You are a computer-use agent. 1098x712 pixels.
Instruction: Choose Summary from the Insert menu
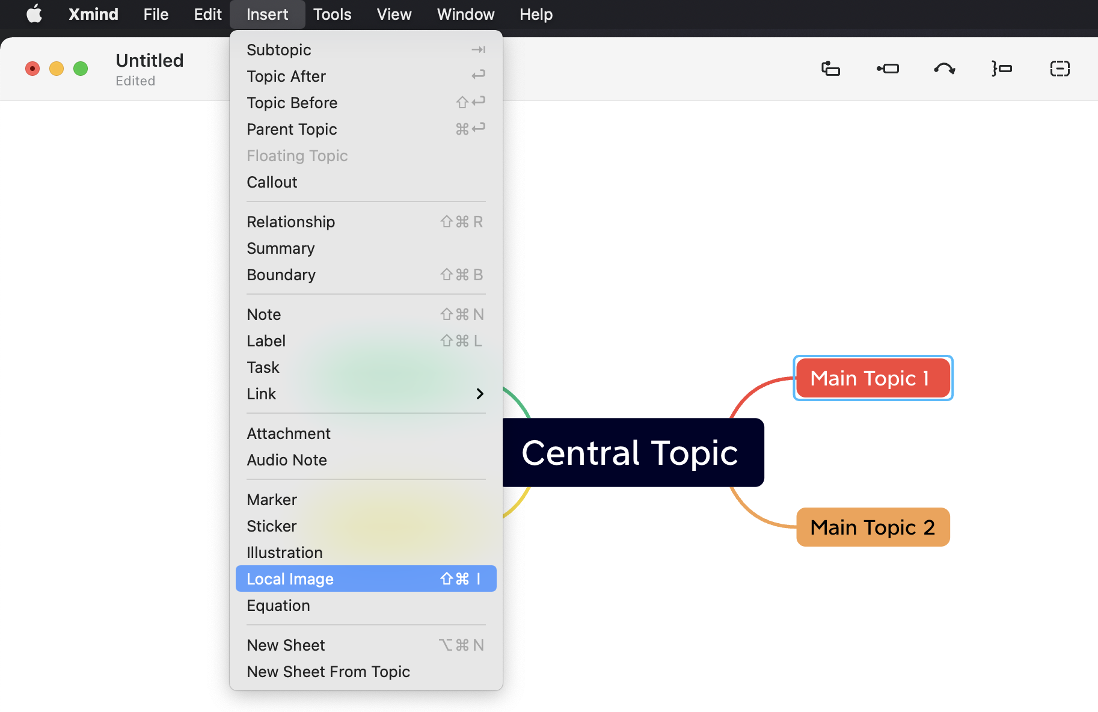pos(366,248)
